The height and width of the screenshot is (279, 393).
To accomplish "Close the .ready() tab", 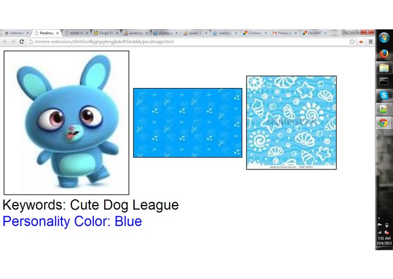I will (x=236, y=33).
